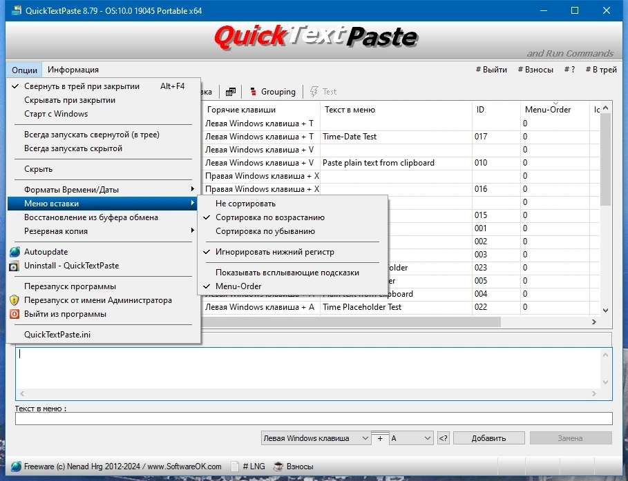Click the toolbar window-list icon beside Grouping
Viewport: 628px width, 481px height.
(231, 92)
